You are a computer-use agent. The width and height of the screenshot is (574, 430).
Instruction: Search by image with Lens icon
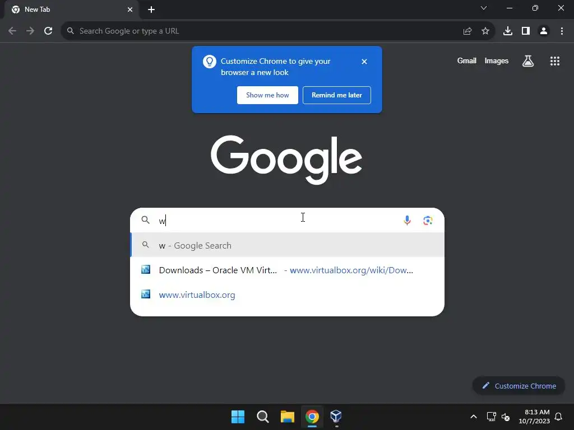tap(428, 221)
